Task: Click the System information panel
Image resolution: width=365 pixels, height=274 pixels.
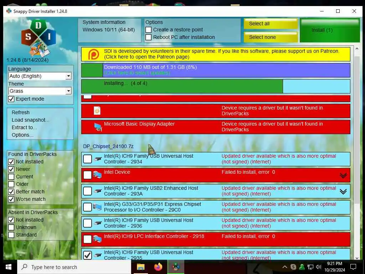Action: click(109, 30)
